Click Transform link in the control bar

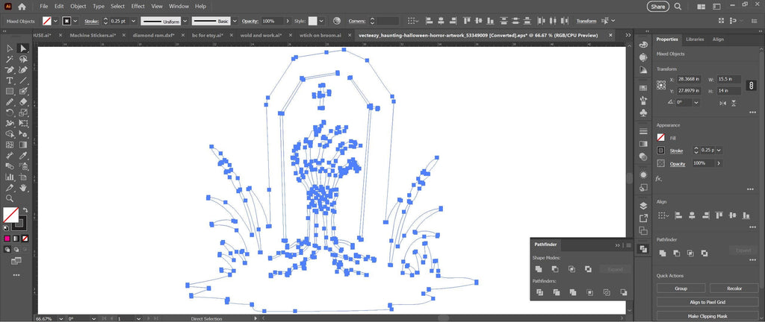(x=586, y=22)
